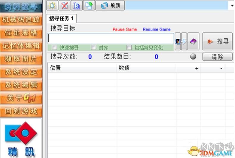Click the light blue process selection field
The width and height of the screenshot is (235, 158).
coord(177,5)
